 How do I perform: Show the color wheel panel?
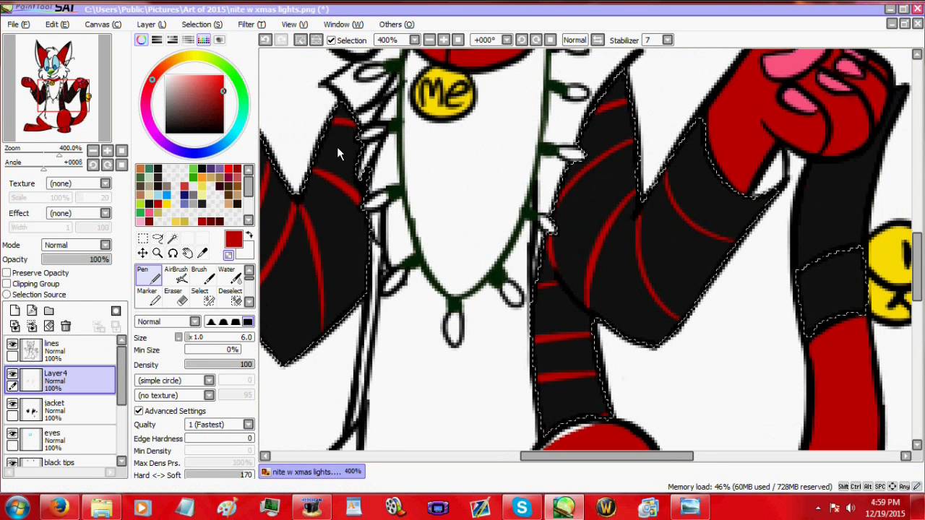(142, 40)
